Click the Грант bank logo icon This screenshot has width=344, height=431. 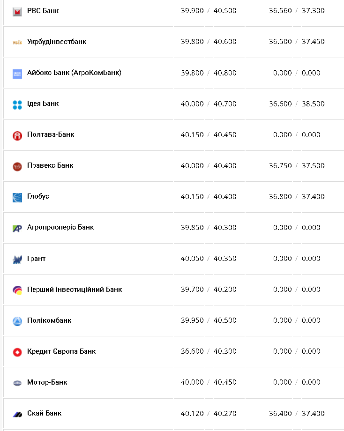click(x=17, y=259)
